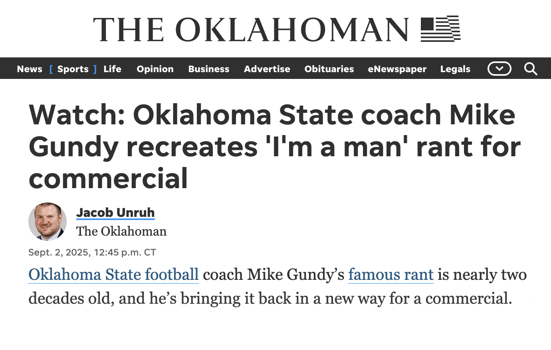Open the famous rant hyperlink
This screenshot has height=350, width=551.
[x=391, y=275]
